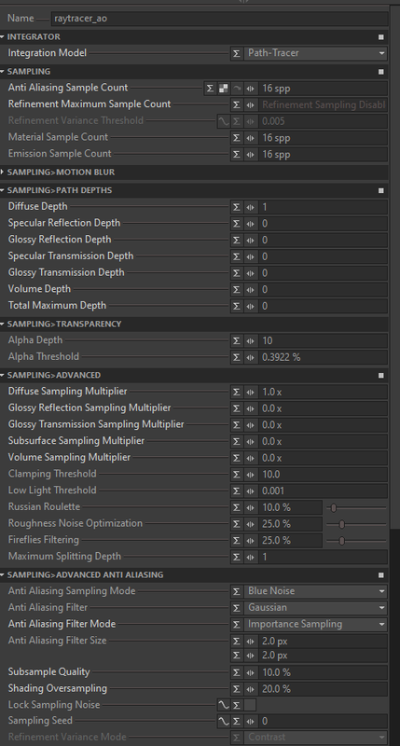The image size is (400, 746).
Task: Click the value arrows icon for Emission Sample Count
Action: [x=251, y=154]
